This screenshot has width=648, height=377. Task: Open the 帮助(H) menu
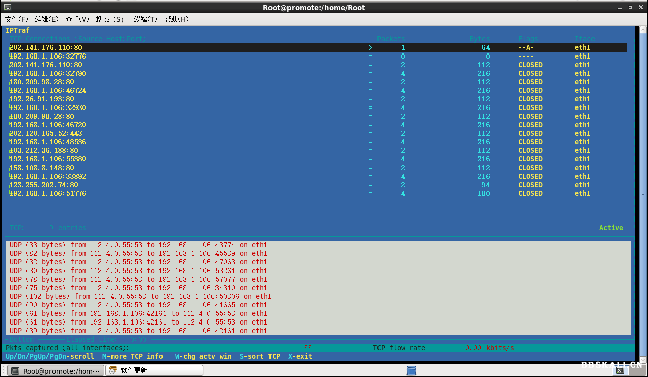176,19
